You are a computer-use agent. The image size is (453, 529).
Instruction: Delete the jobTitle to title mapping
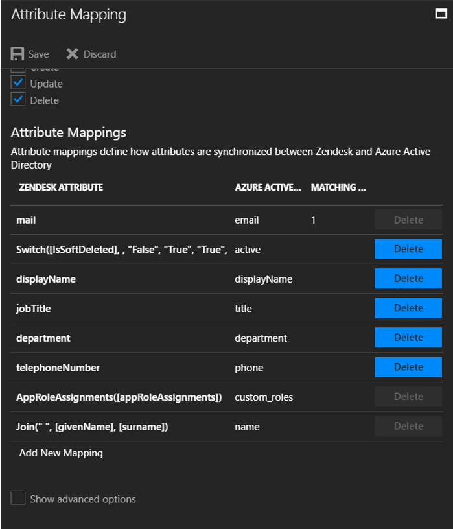[x=408, y=308]
